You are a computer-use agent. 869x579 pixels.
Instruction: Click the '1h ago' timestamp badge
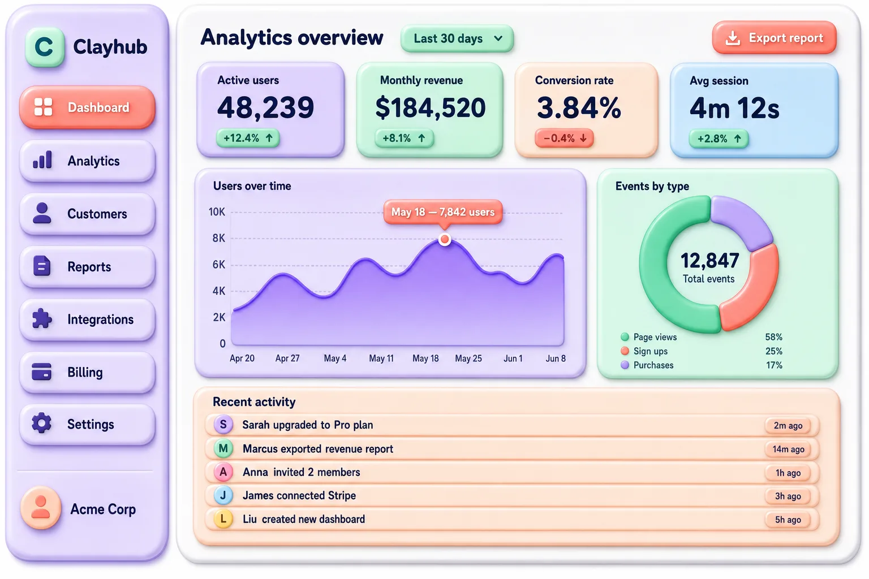788,473
